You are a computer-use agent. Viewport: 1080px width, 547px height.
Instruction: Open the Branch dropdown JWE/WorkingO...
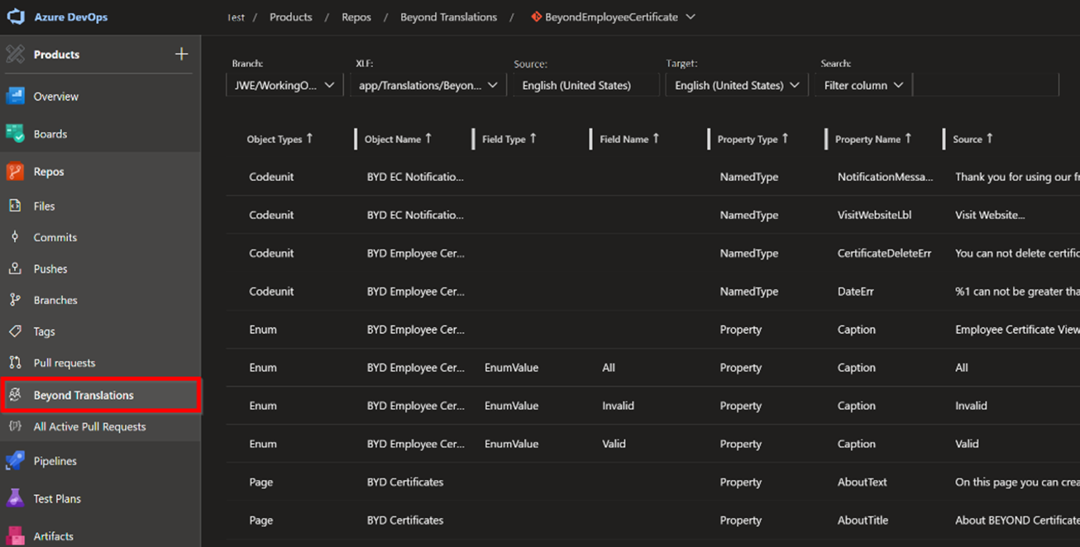click(x=284, y=85)
